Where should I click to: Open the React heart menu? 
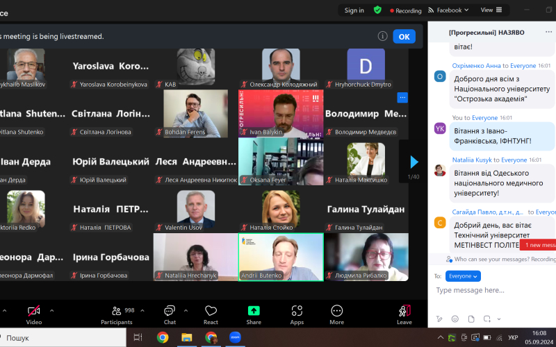(211, 315)
